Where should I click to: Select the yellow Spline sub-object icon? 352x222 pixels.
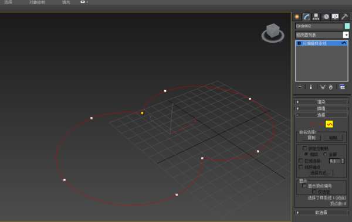tap(329, 124)
